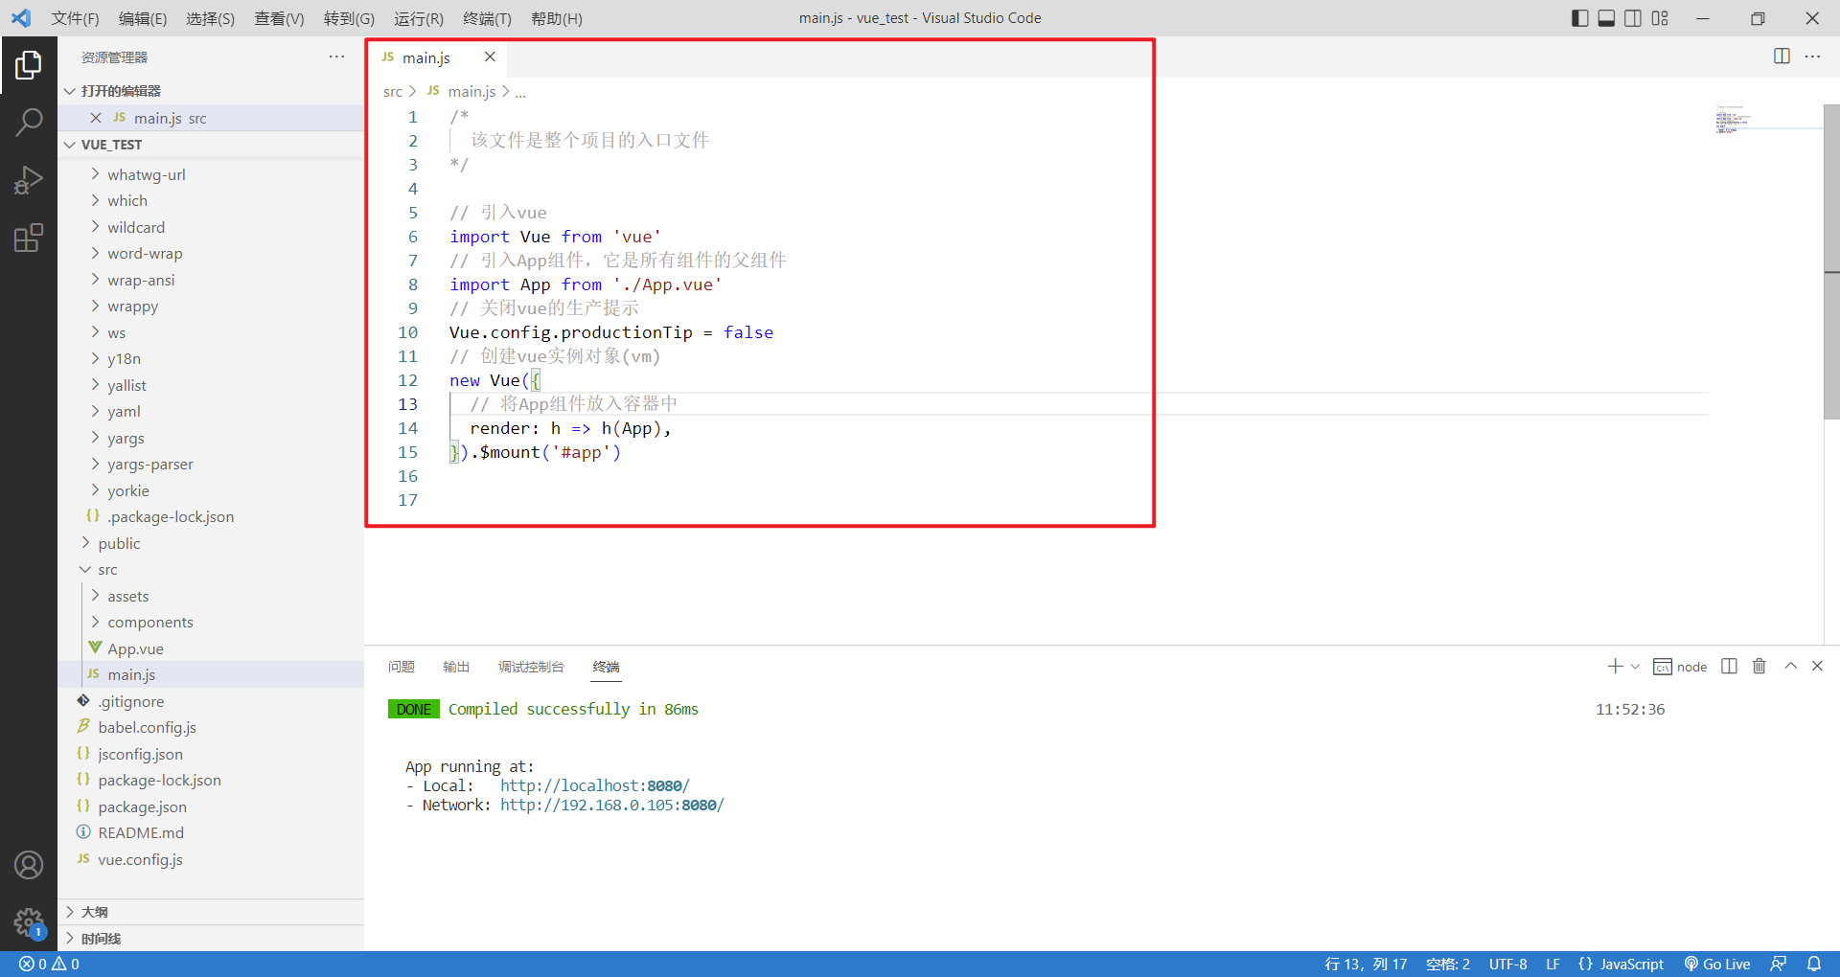Viewport: 1840px width, 977px height.
Task: Open the Accounts menu icon
Action: pyautogui.click(x=29, y=865)
